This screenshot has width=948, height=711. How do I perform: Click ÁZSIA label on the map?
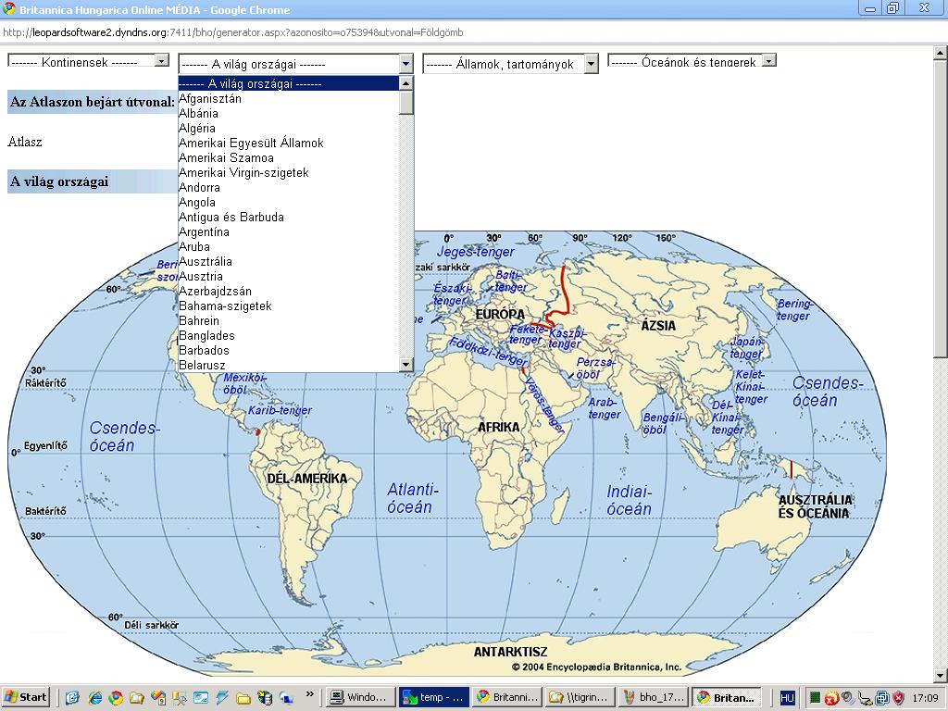pos(658,325)
